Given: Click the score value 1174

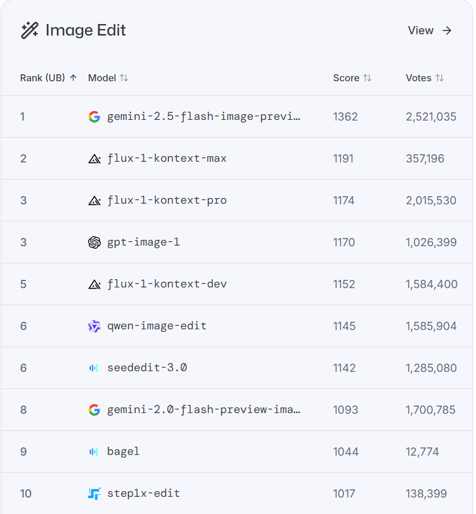Looking at the screenshot, I should (x=344, y=201).
